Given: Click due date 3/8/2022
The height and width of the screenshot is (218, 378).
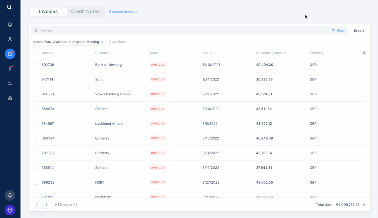Looking at the screenshot, I should [x=210, y=123].
